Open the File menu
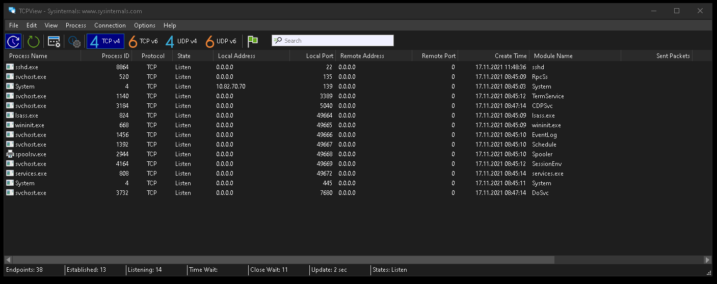717x284 pixels. pyautogui.click(x=14, y=25)
